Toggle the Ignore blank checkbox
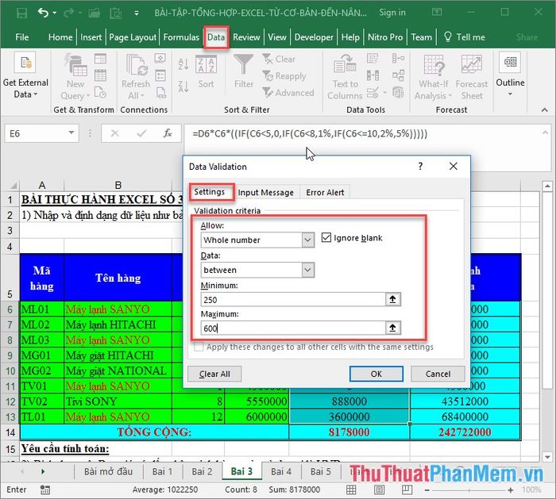Viewport: 556px width, 499px height. pyautogui.click(x=327, y=238)
